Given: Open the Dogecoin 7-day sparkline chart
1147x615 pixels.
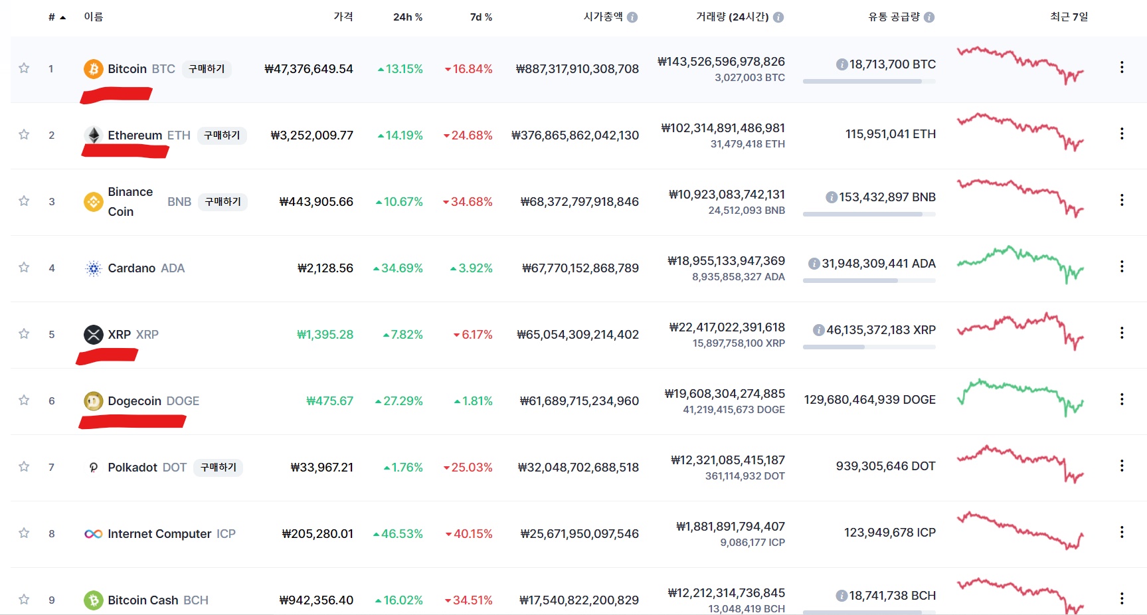Looking at the screenshot, I should (x=1020, y=397).
